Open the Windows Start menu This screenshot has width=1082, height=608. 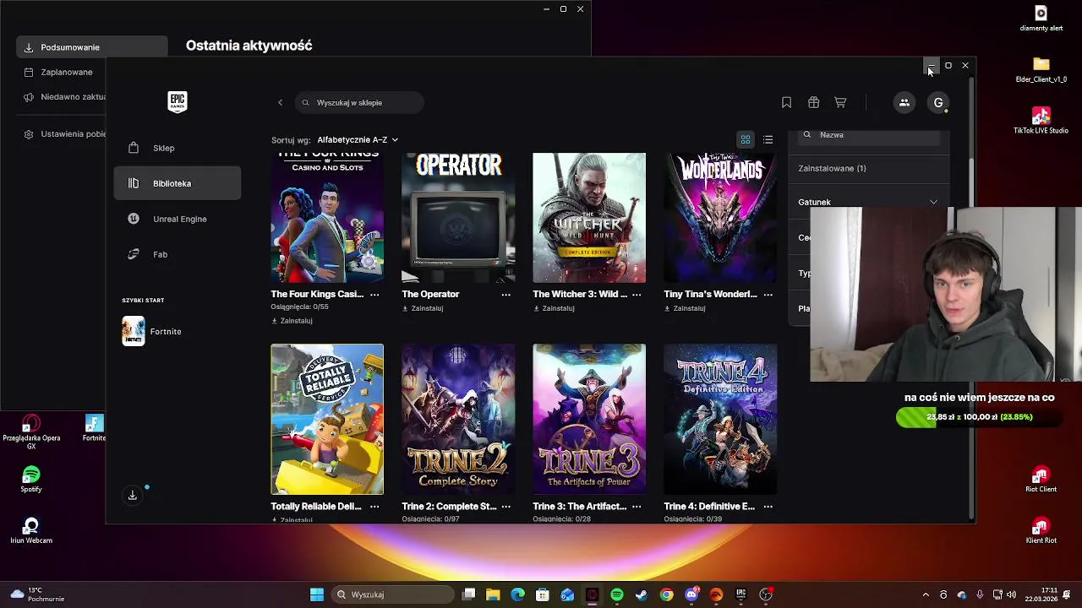click(x=317, y=594)
